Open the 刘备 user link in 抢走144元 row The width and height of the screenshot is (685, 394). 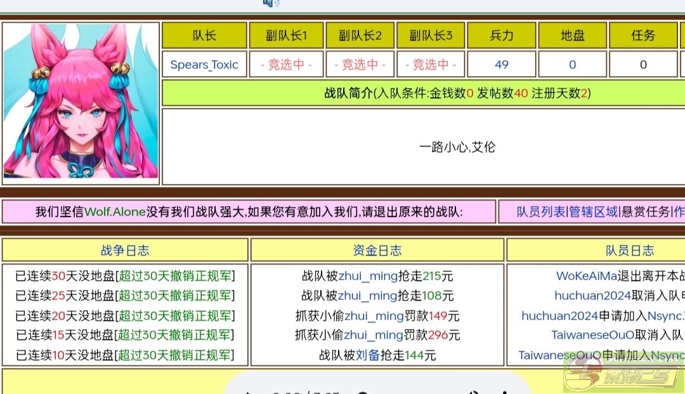click(367, 355)
